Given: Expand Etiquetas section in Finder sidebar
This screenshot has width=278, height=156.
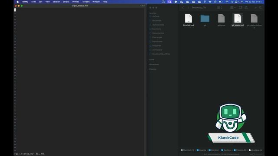Looking at the screenshot, I should (x=152, y=69).
